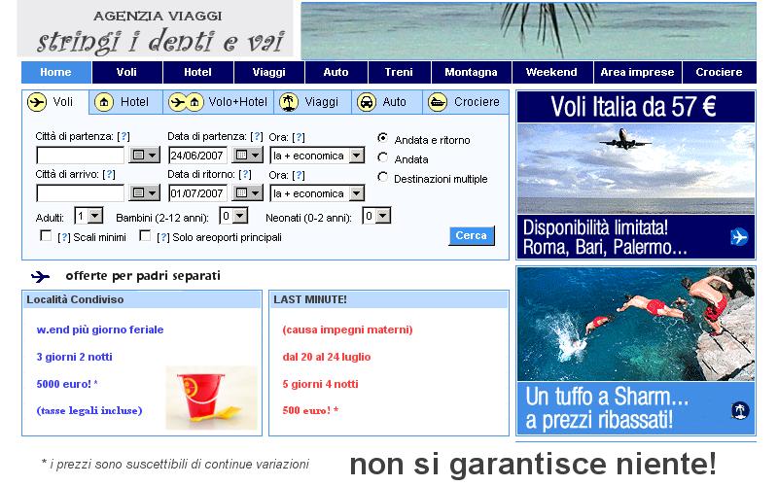778x486 pixels.
Task: Enable the Scali minimi checkbox
Action: pos(45,235)
